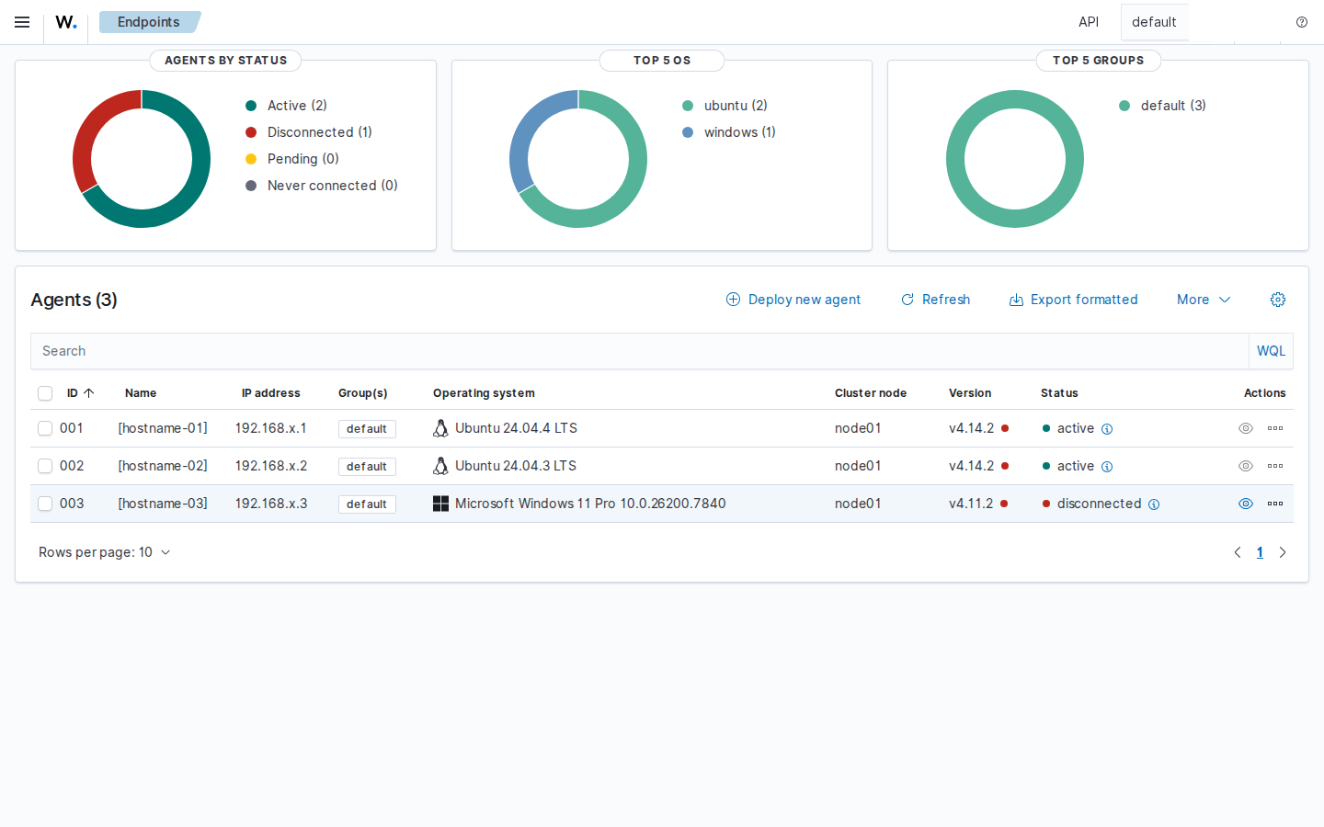
Task: Change Rows per page setting
Action: point(105,552)
